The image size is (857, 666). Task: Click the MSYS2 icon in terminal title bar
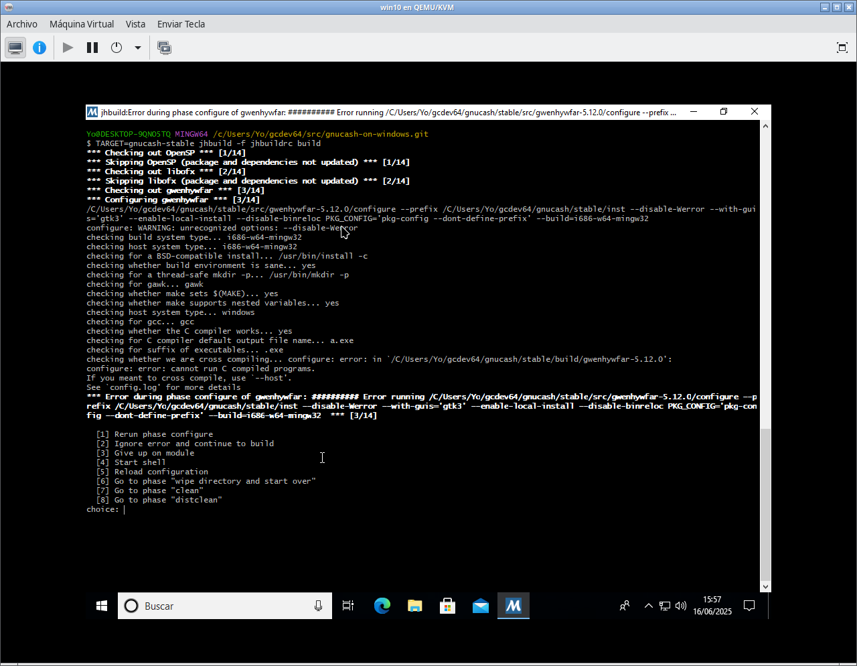point(92,112)
